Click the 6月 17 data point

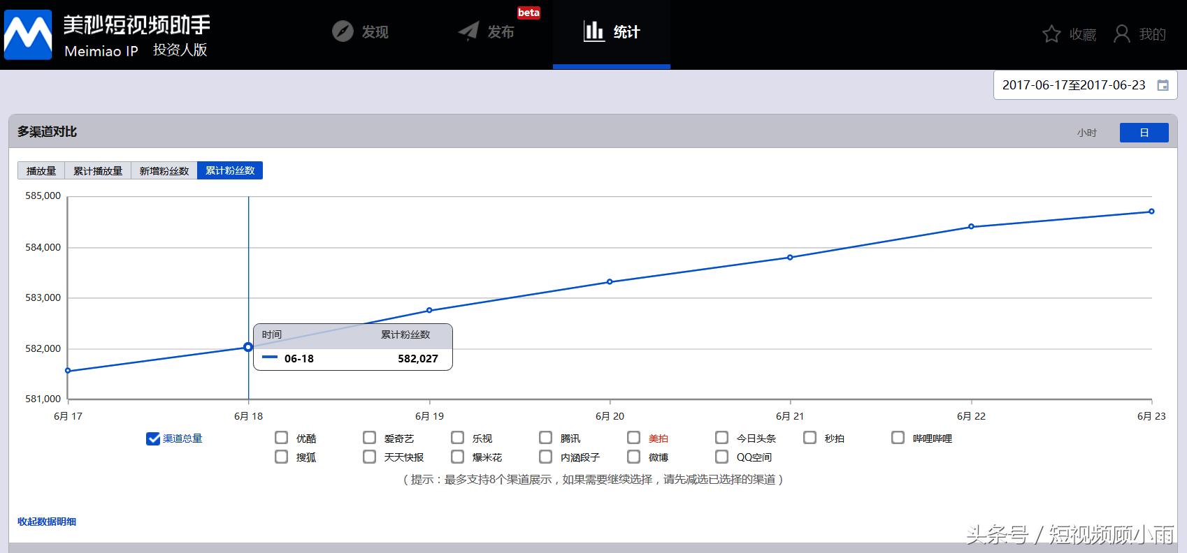pyautogui.click(x=68, y=371)
